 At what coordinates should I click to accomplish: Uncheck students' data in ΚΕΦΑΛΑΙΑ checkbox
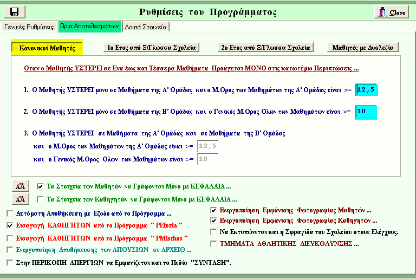[40, 185]
